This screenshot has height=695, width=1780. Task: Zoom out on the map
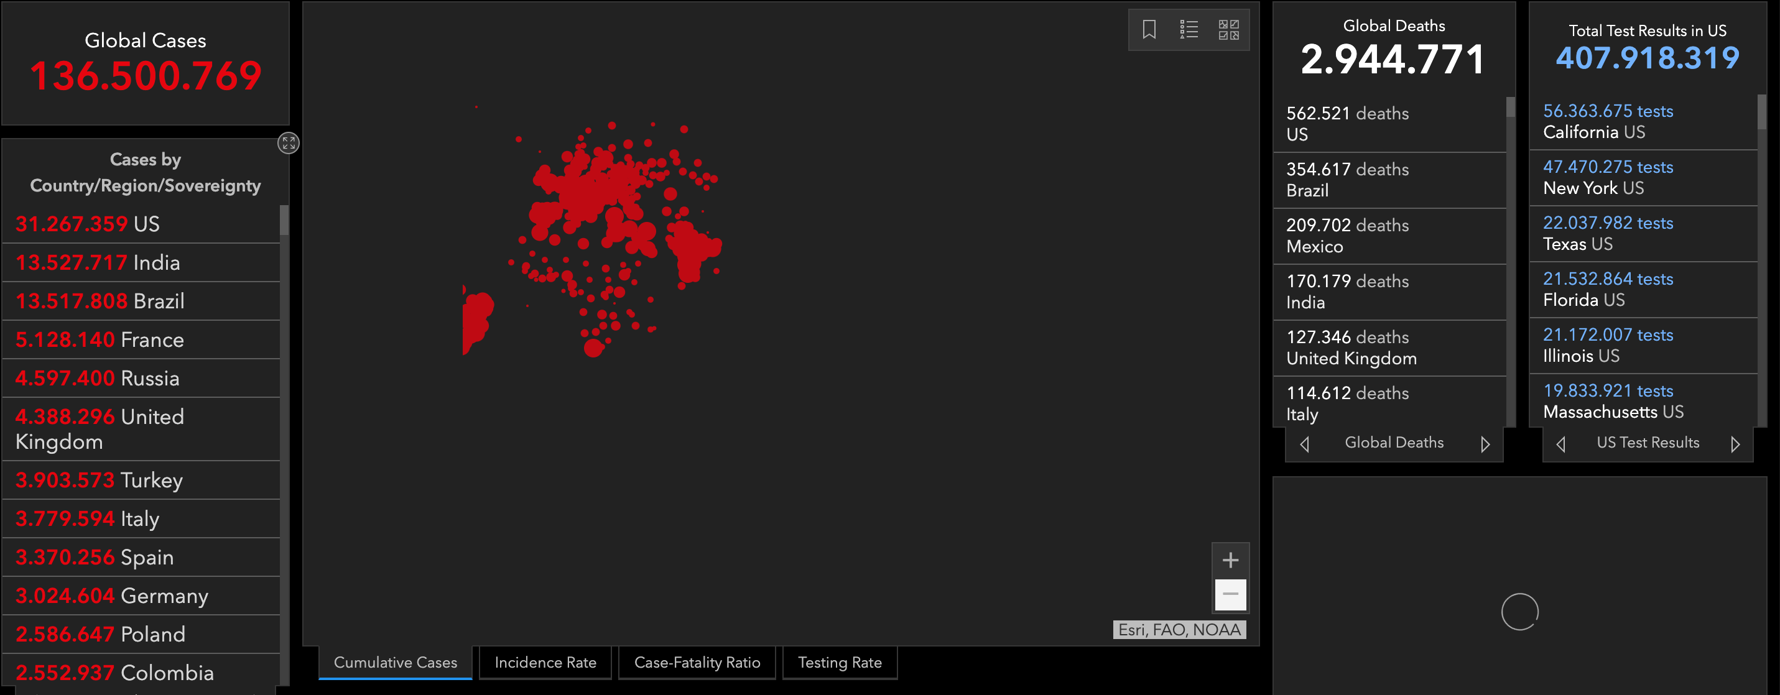[1230, 594]
